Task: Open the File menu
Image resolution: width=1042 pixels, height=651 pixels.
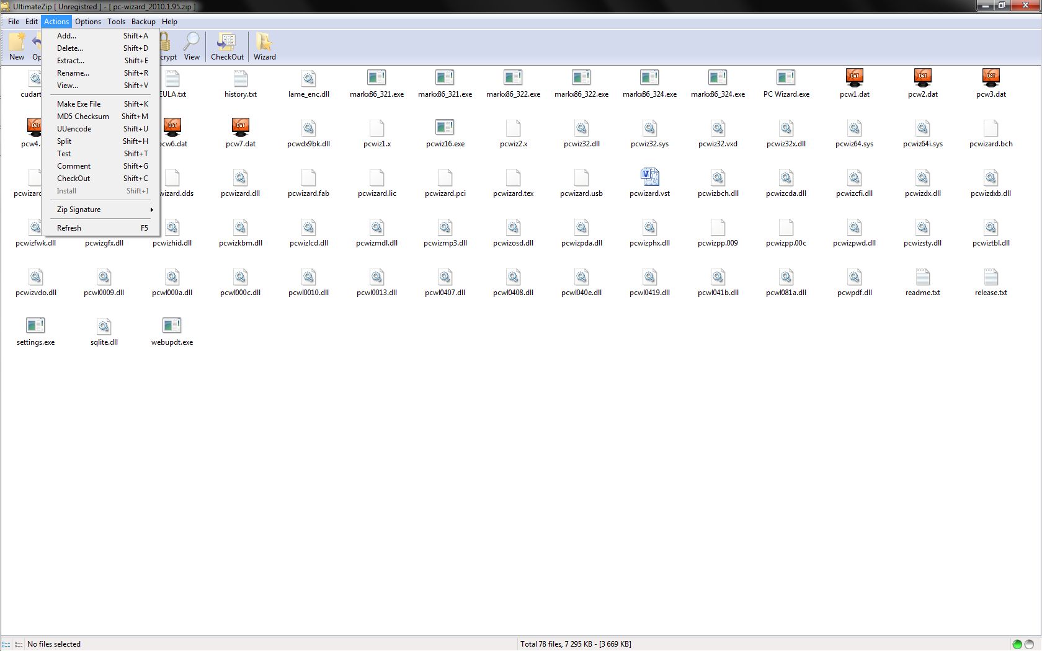Action: [x=14, y=22]
